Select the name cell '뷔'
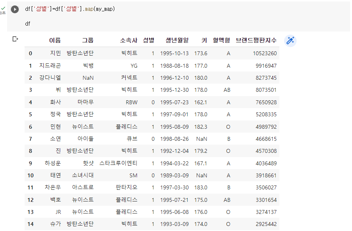This screenshot has height=231, width=352. point(58,90)
